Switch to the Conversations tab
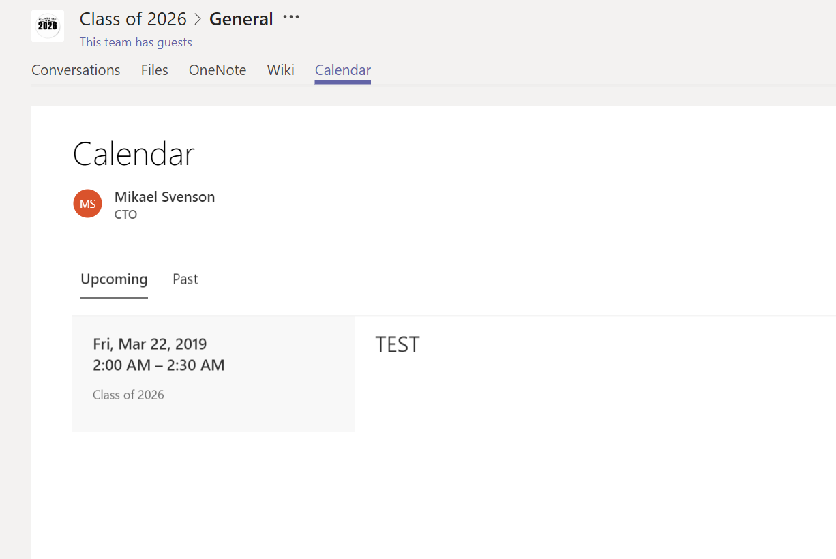Screen dimensions: 836x559 [75, 70]
